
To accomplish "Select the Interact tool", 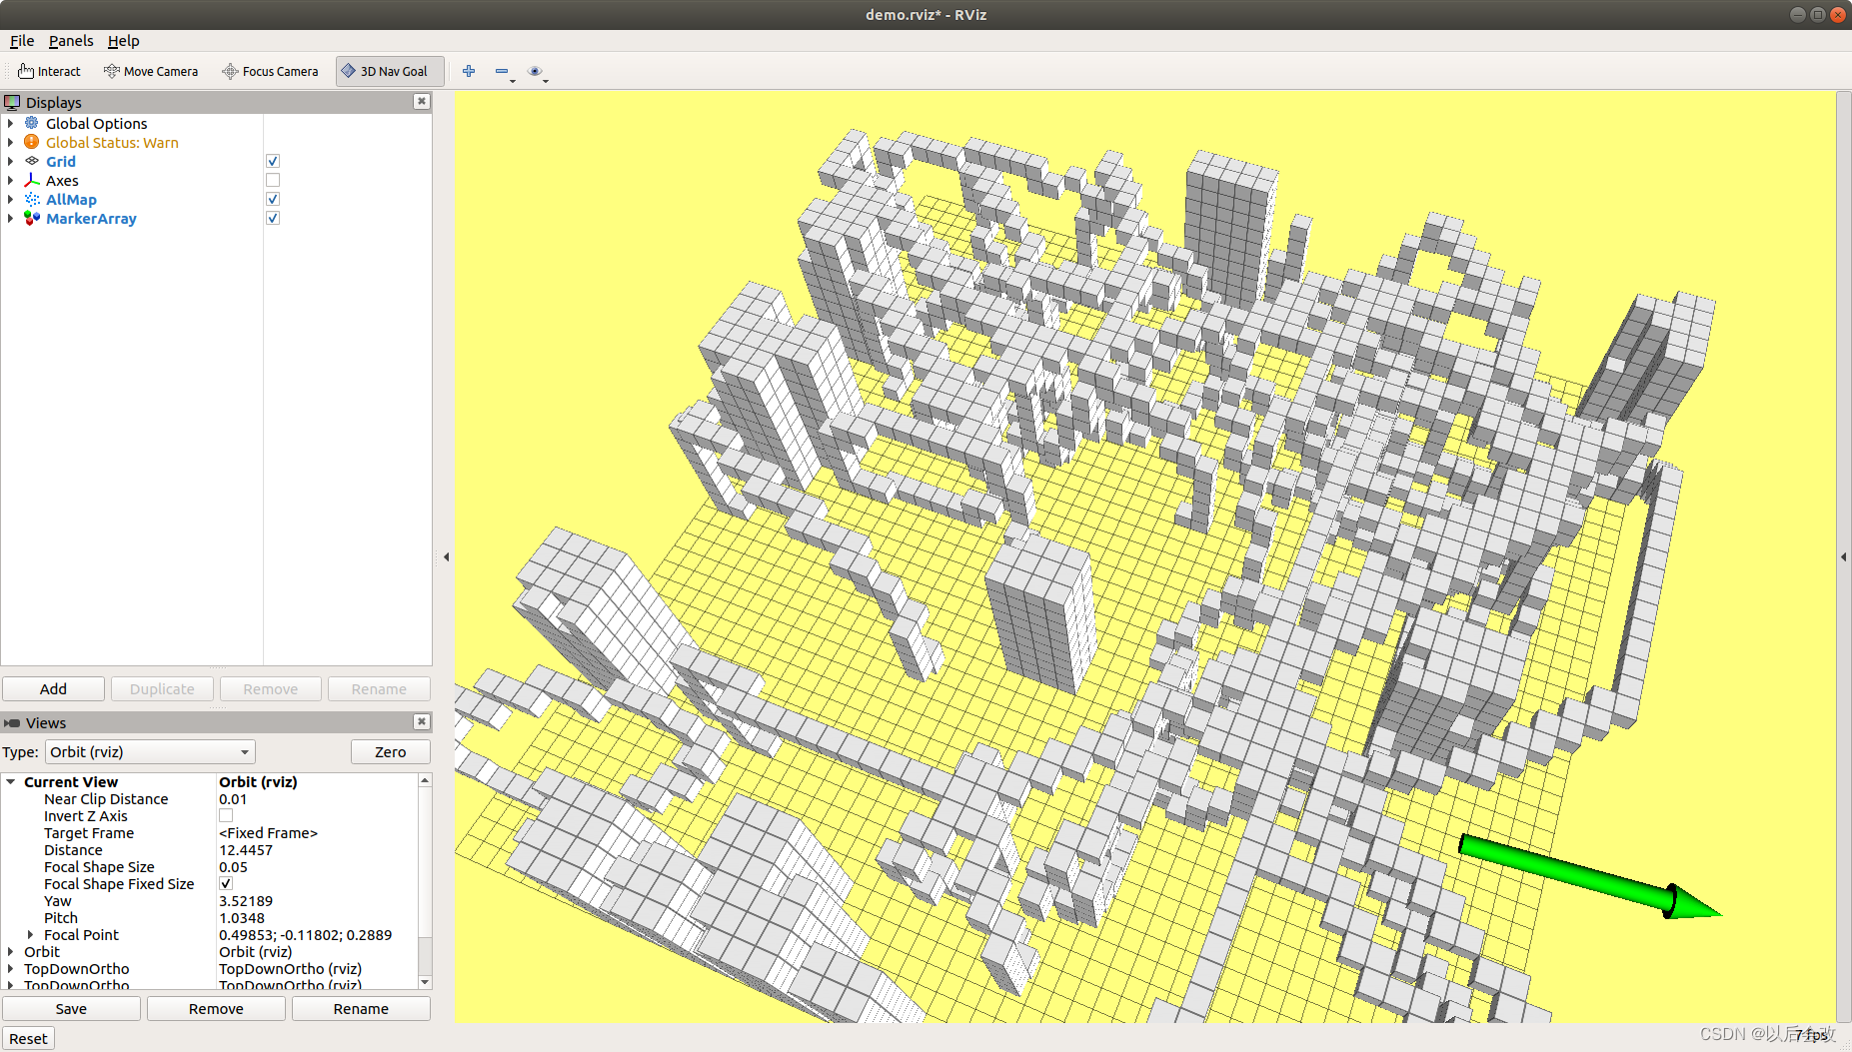I will point(49,71).
